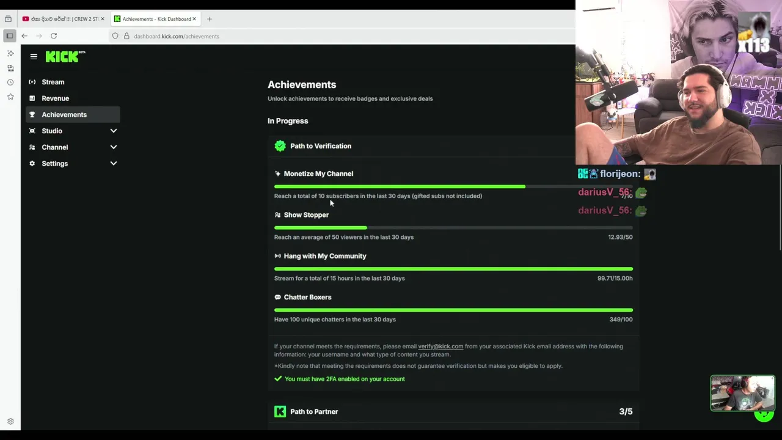The width and height of the screenshot is (782, 440).
Task: Click the Show Stopper progress bar
Action: coord(453,228)
